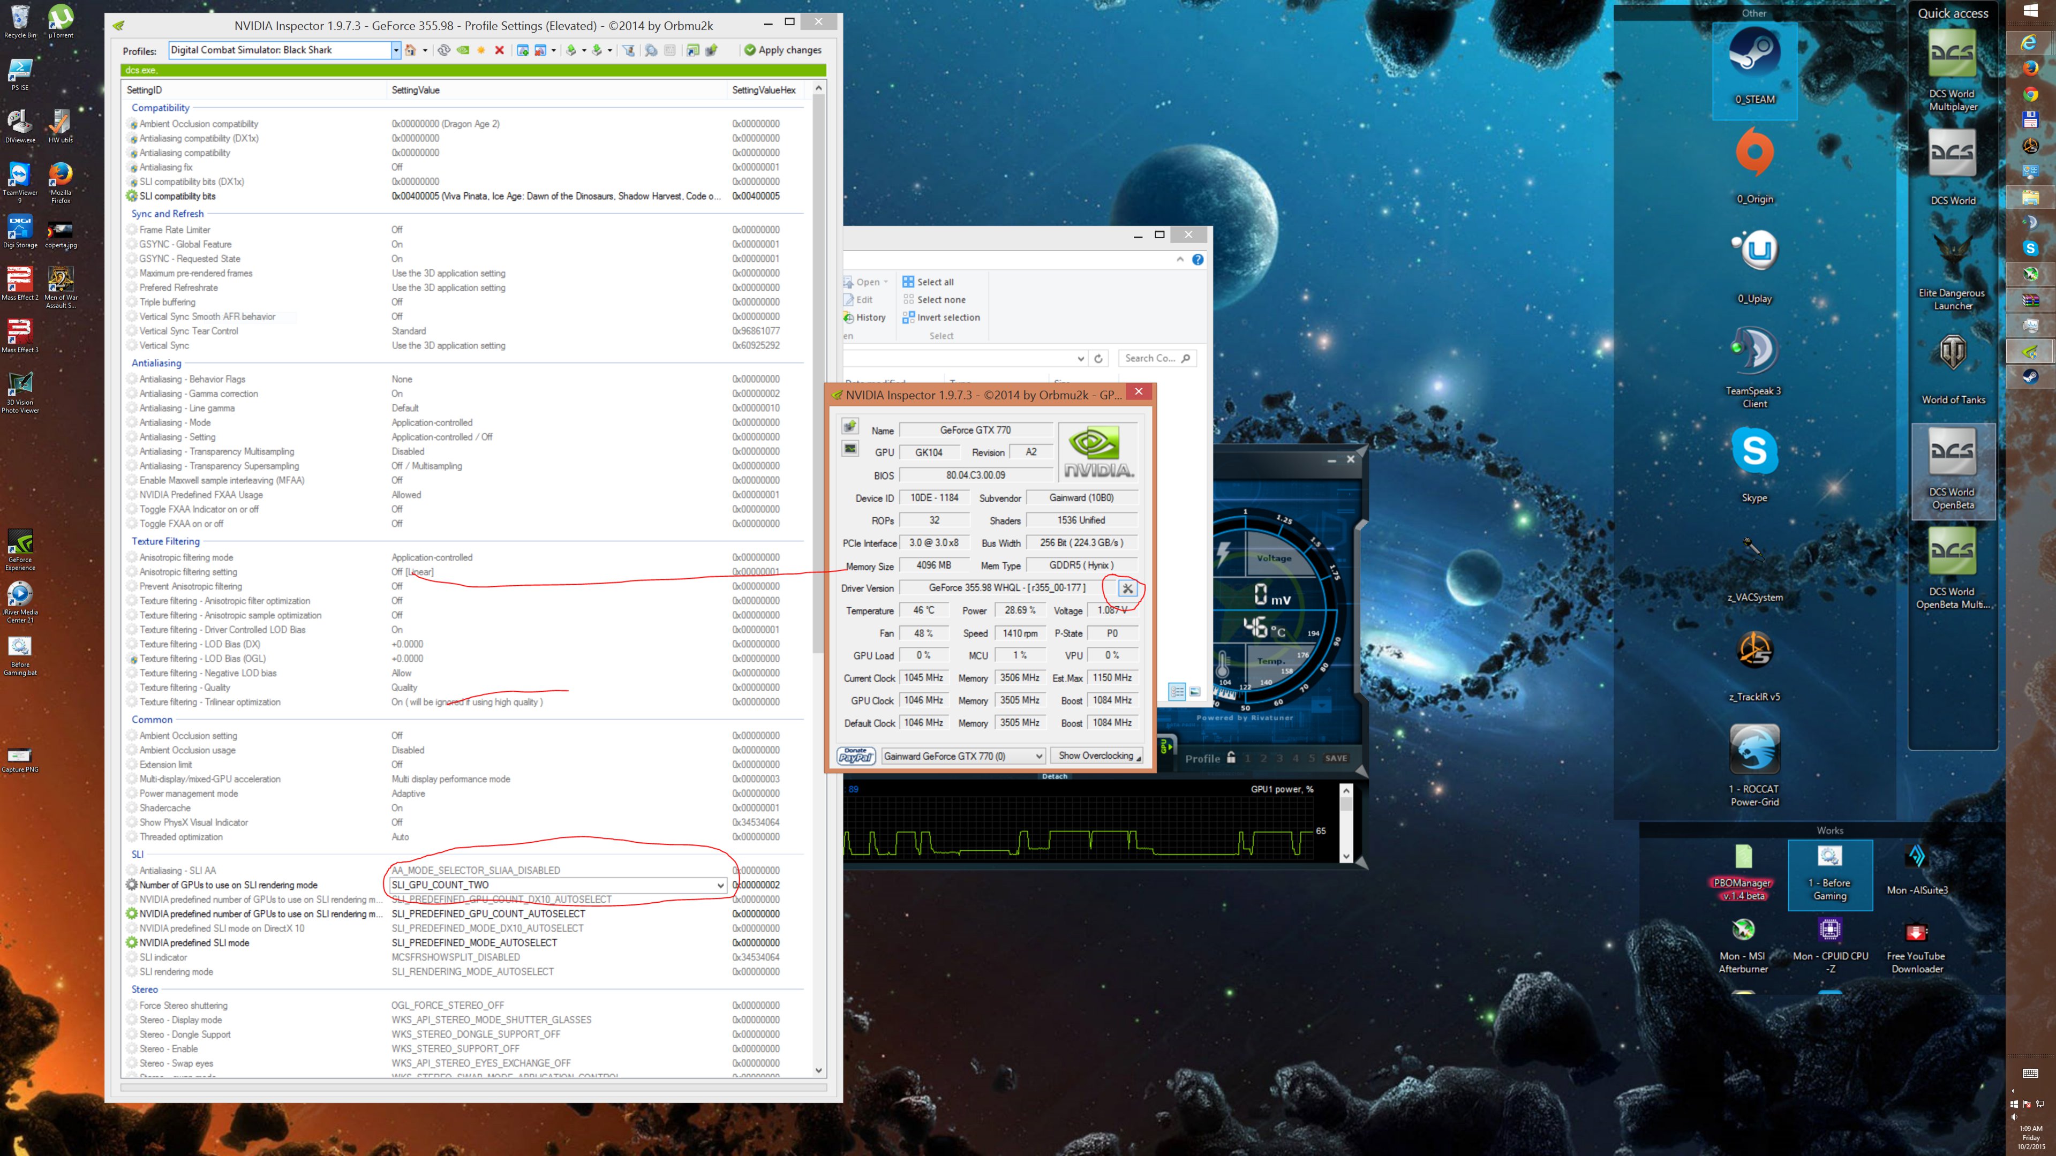Click Edit in the Explorer ribbon

click(x=859, y=300)
